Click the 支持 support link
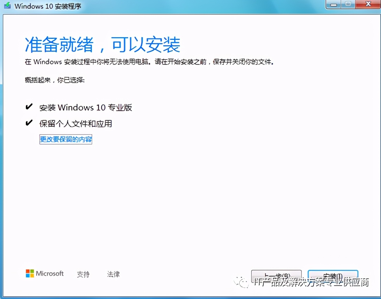Image resolution: width=381 pixels, height=299 pixels. [83, 274]
